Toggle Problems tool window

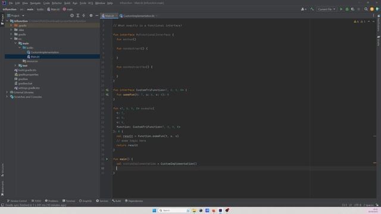52,201
